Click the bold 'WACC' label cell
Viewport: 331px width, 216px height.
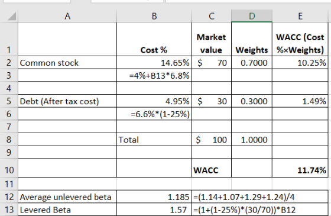click(x=212, y=168)
